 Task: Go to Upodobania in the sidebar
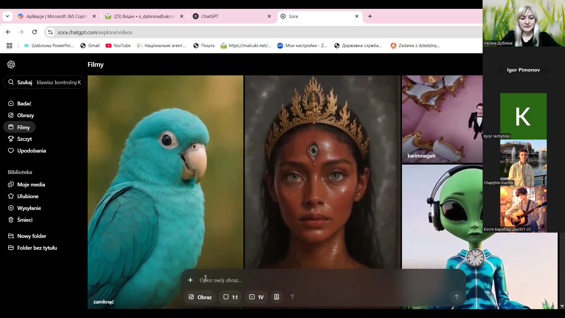click(31, 151)
